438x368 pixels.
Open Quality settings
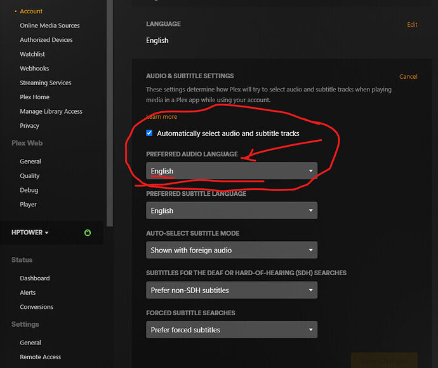[x=30, y=175]
